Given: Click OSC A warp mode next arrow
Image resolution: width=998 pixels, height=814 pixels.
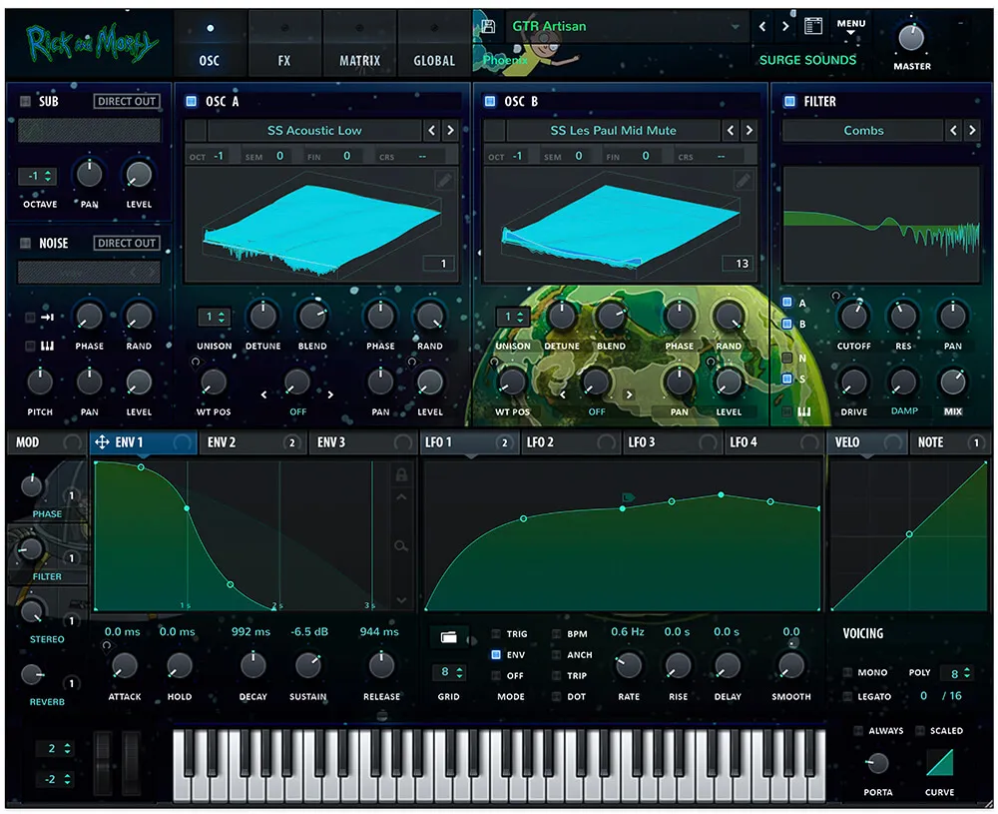Looking at the screenshot, I should 329,395.
